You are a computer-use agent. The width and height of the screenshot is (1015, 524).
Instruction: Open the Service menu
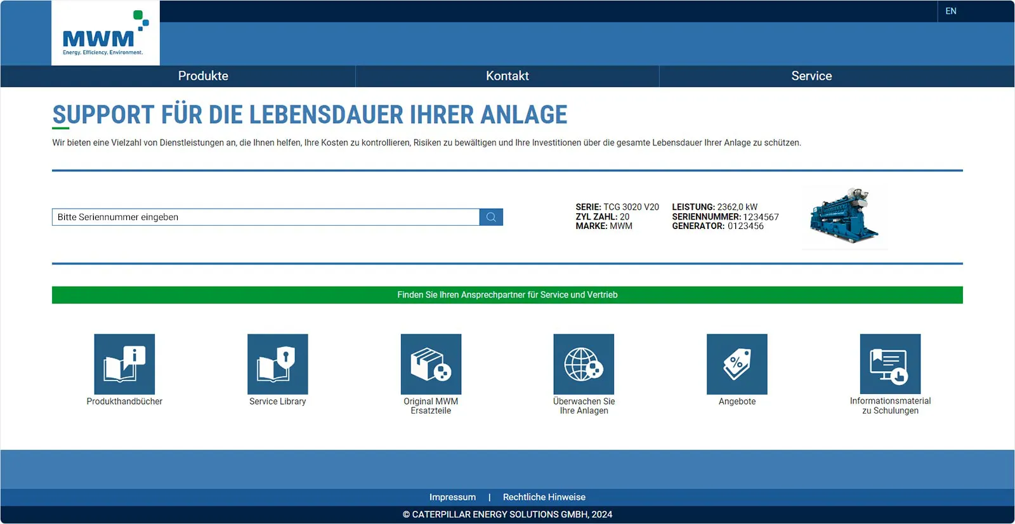811,76
